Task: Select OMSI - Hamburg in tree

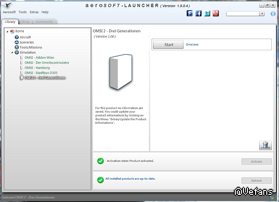Action: (x=37, y=68)
